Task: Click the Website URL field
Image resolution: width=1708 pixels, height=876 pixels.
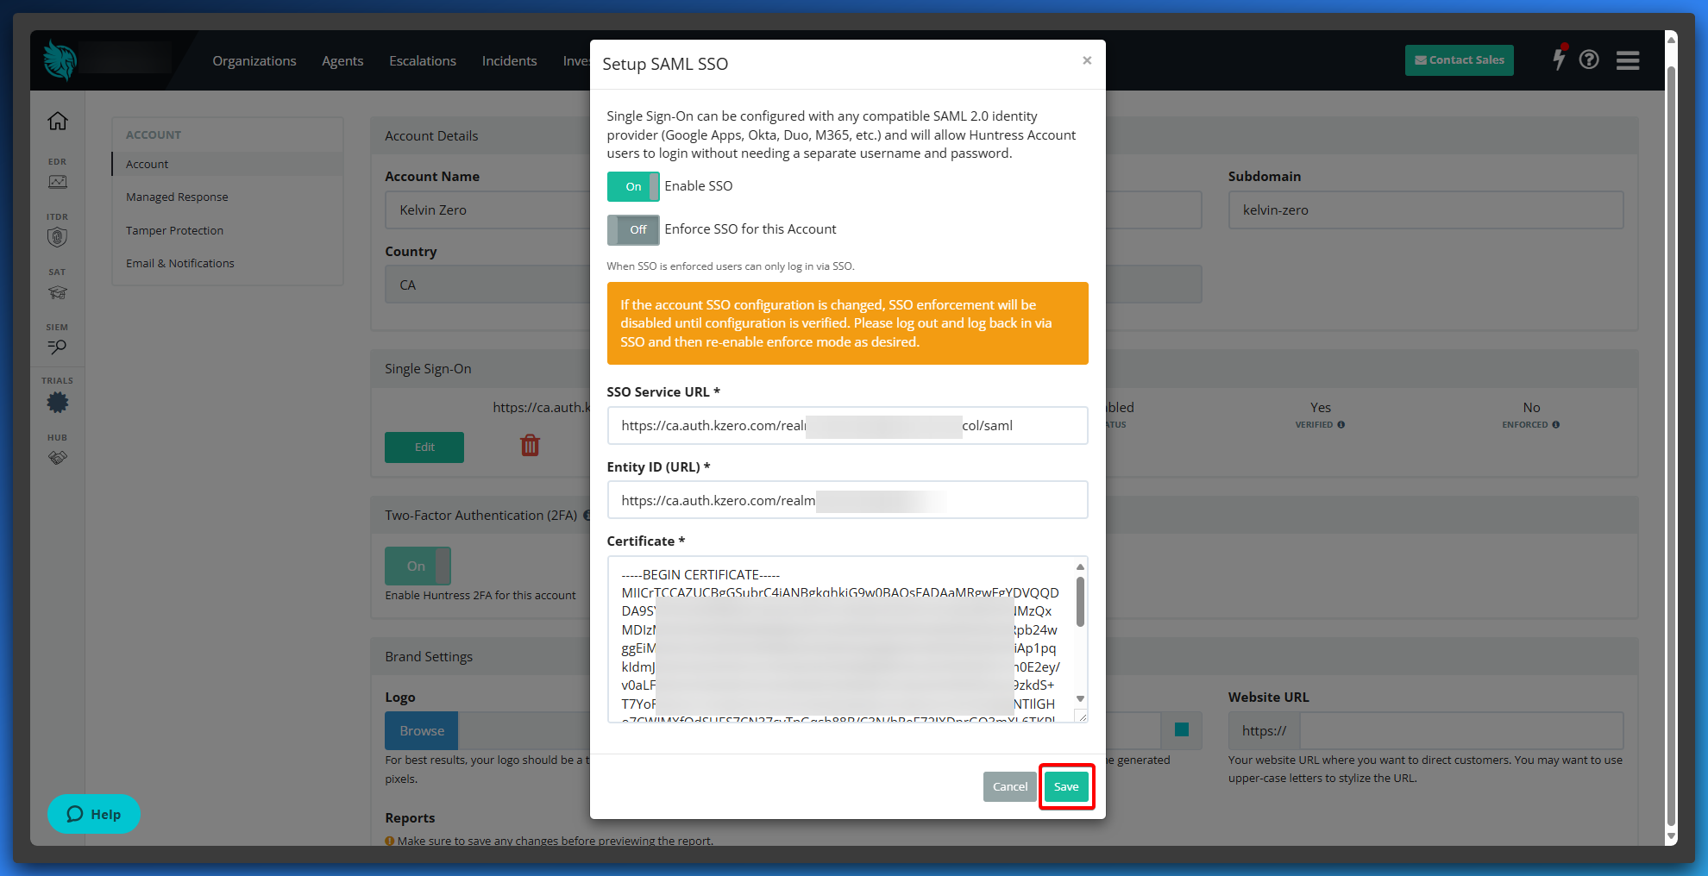Action: [1461, 731]
